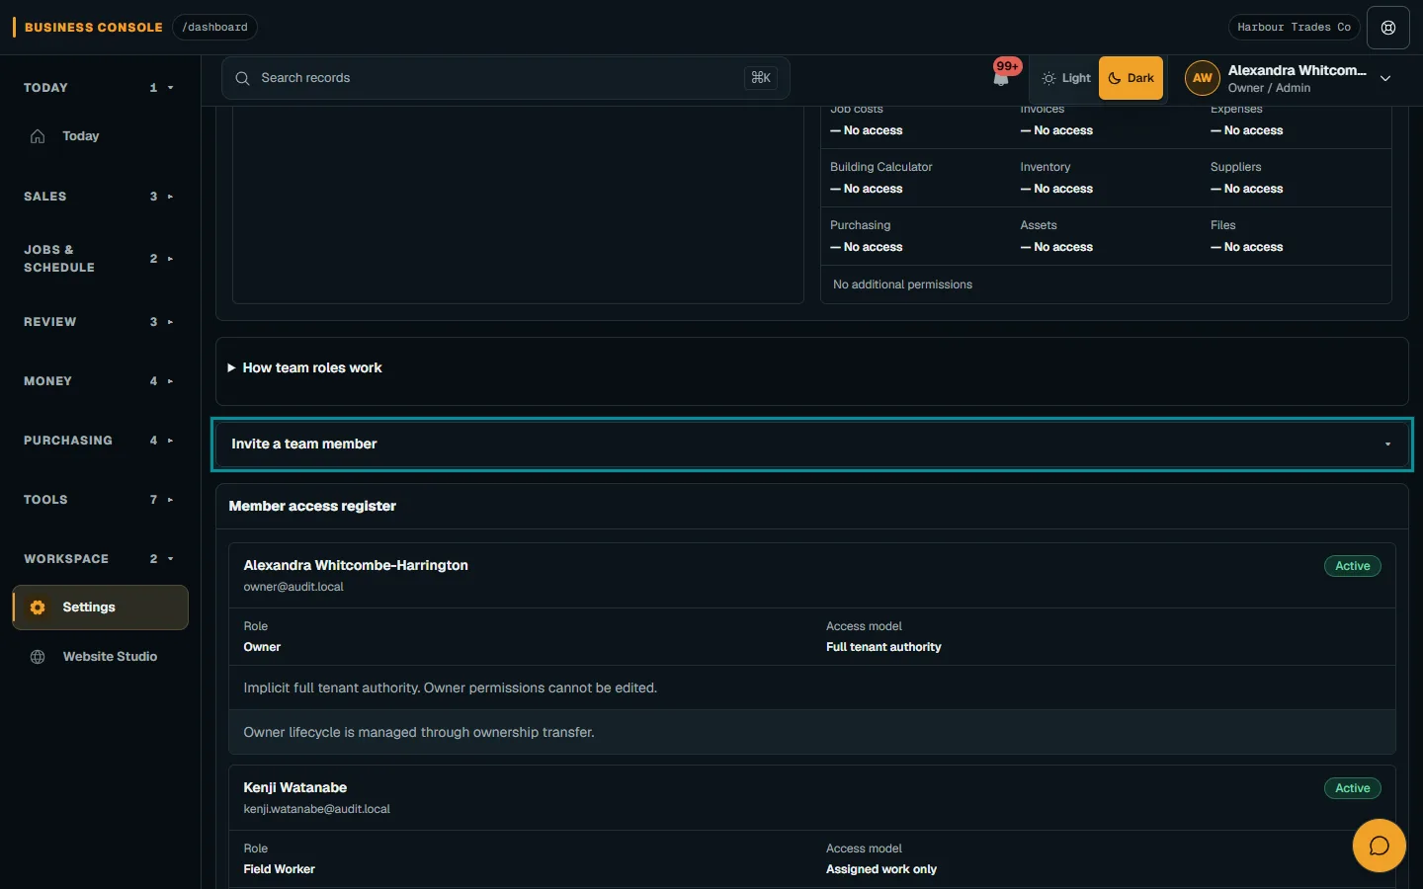This screenshot has width=1423, height=889.
Task: Click the search magnifier icon
Action: pos(242,78)
